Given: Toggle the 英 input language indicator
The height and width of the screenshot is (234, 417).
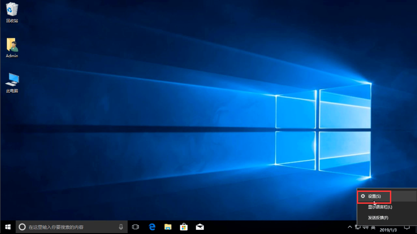Looking at the screenshot, I should [373, 227].
